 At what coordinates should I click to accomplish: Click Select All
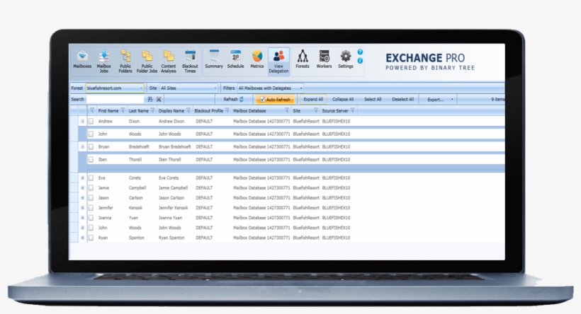(x=373, y=99)
